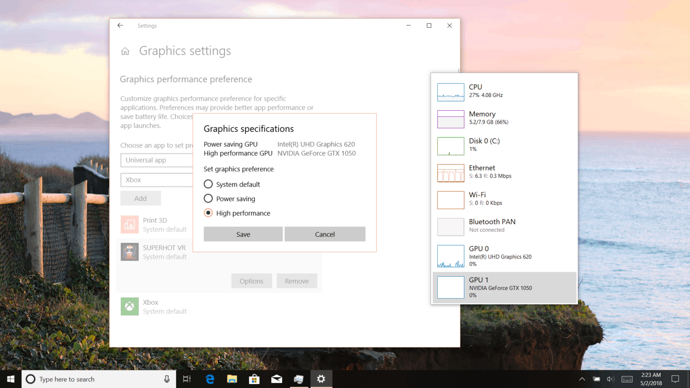Open Microsoft Store from taskbar
The height and width of the screenshot is (388, 690).
254,379
